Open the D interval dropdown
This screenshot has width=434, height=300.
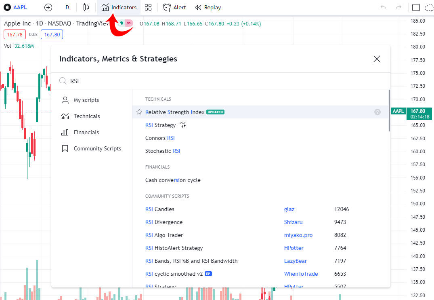(x=67, y=7)
